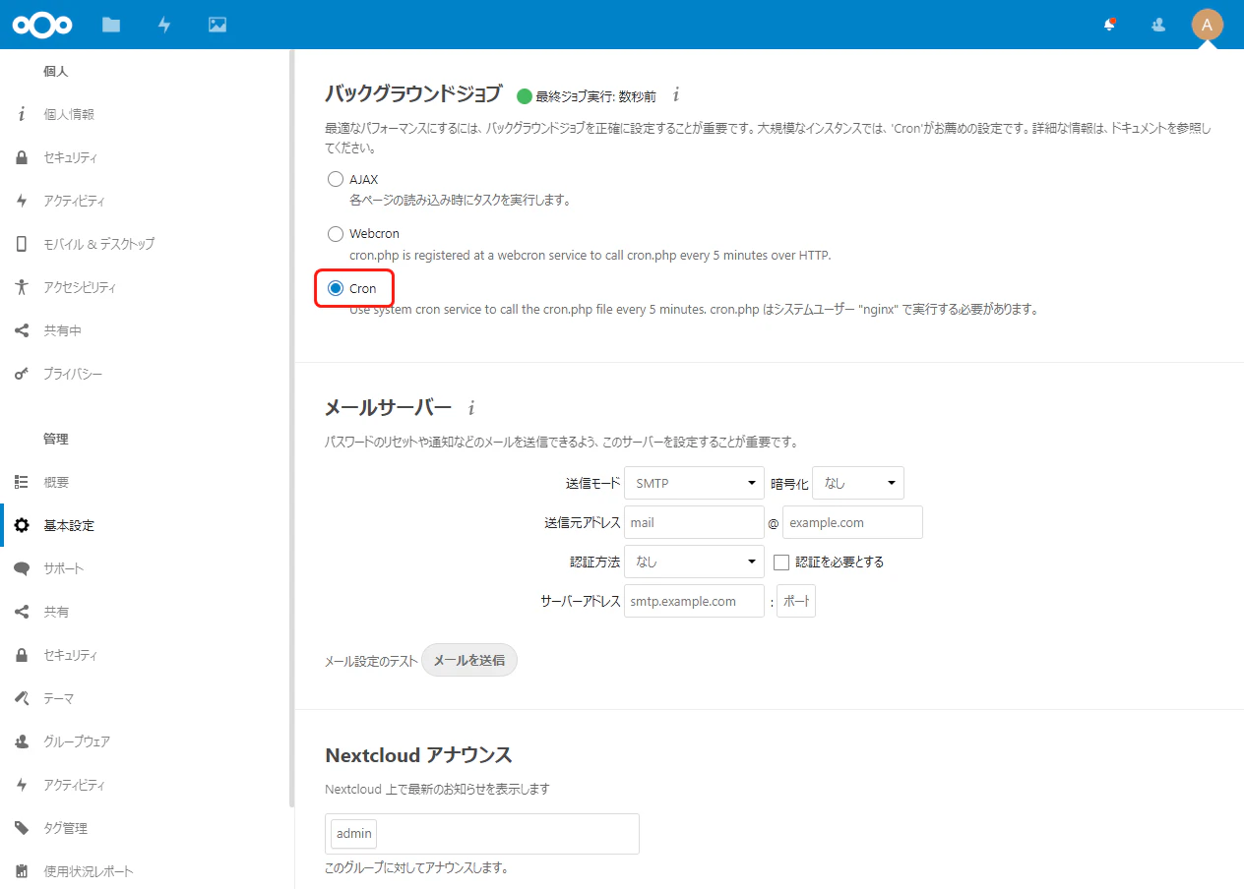Select the Cron radio button

336,288
